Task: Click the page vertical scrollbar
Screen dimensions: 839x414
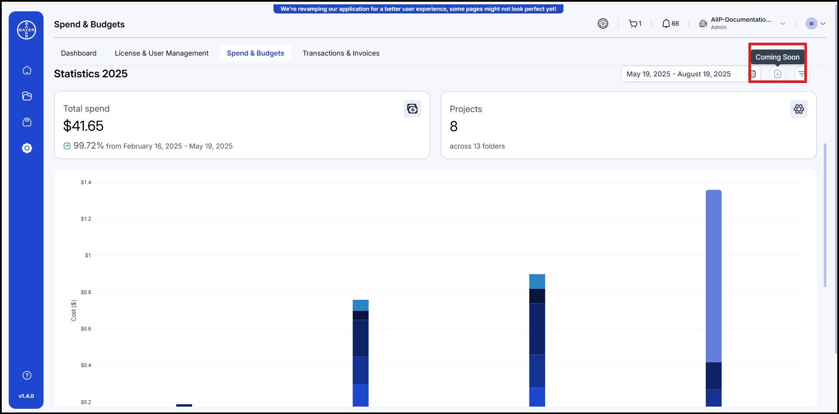Action: click(x=825, y=215)
